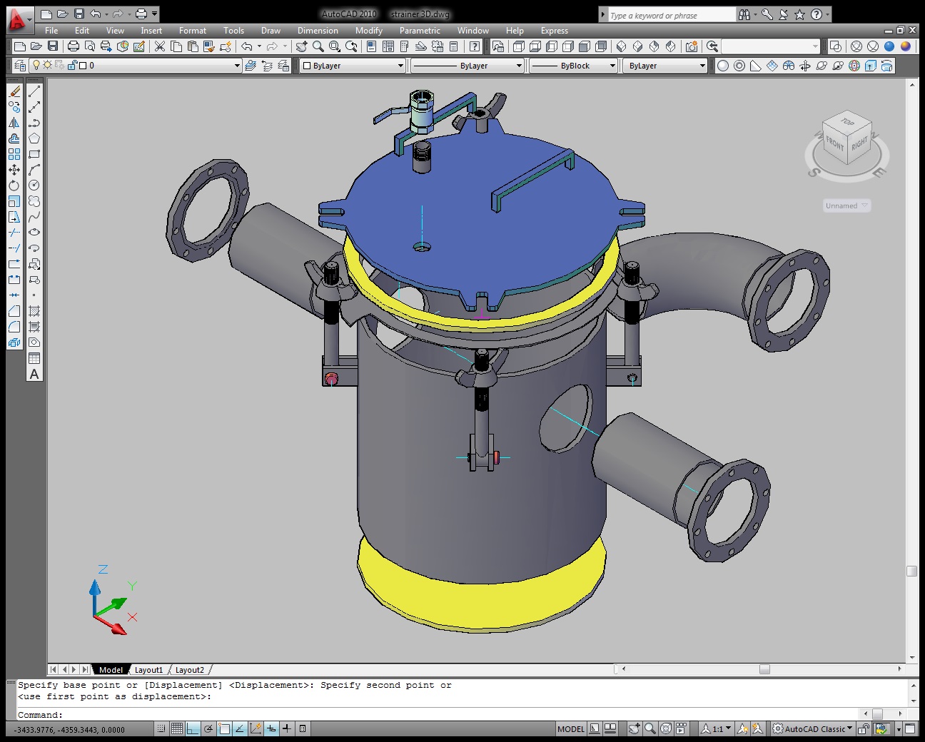Click the QuickCalc calculator icon

click(x=454, y=46)
